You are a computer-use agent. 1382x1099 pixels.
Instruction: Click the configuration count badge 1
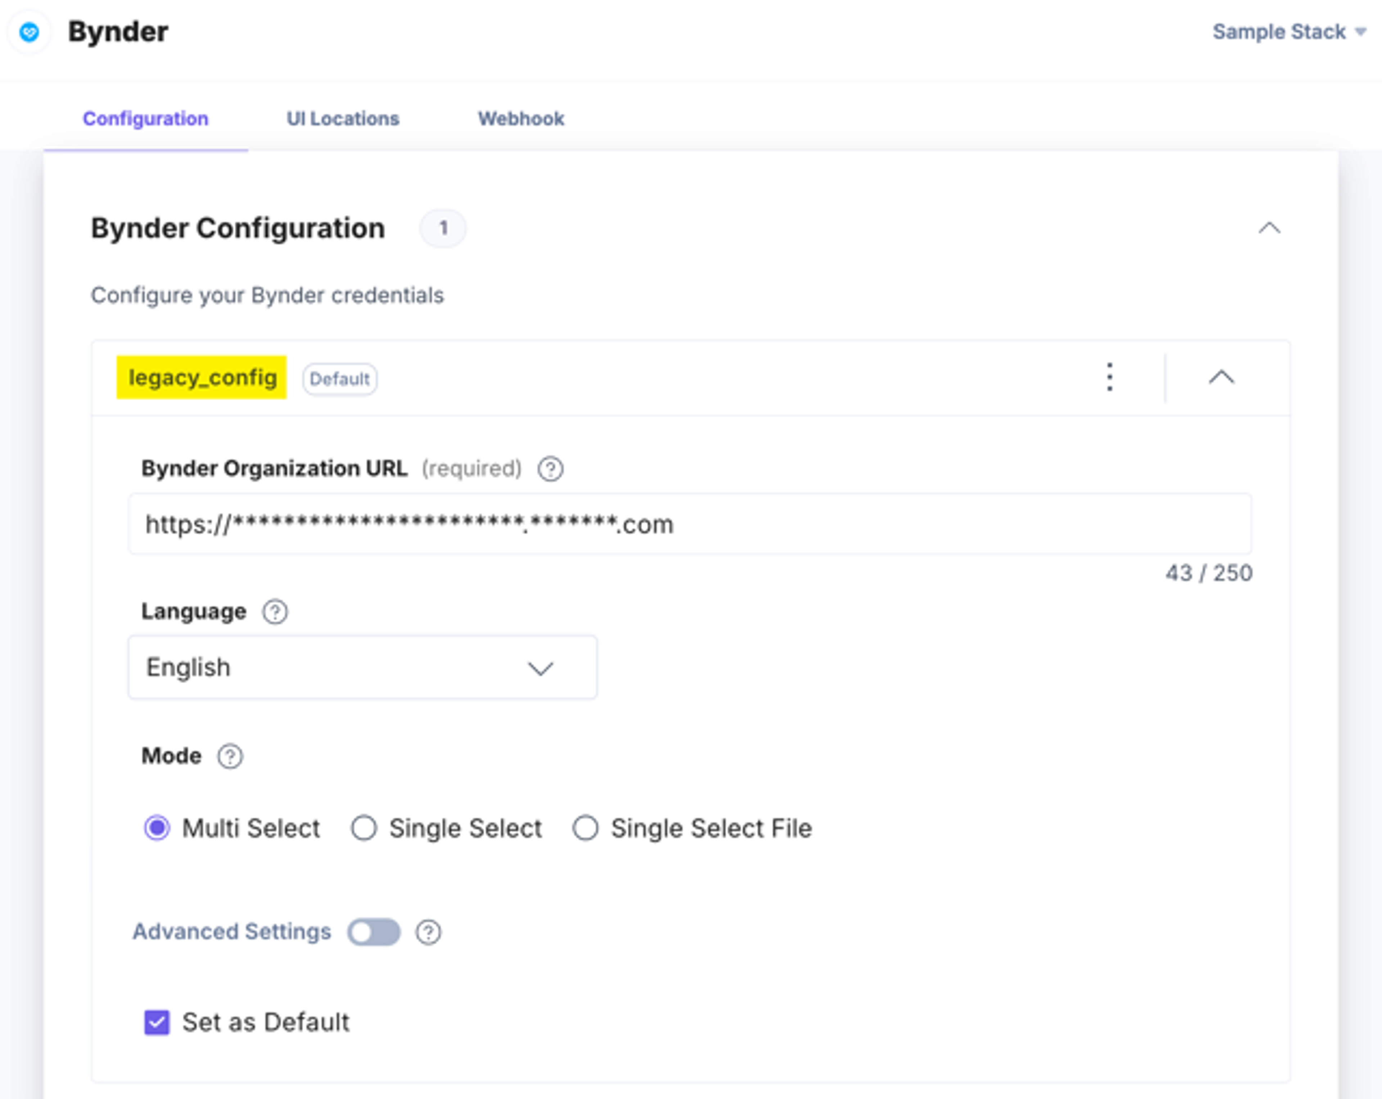[x=443, y=228]
